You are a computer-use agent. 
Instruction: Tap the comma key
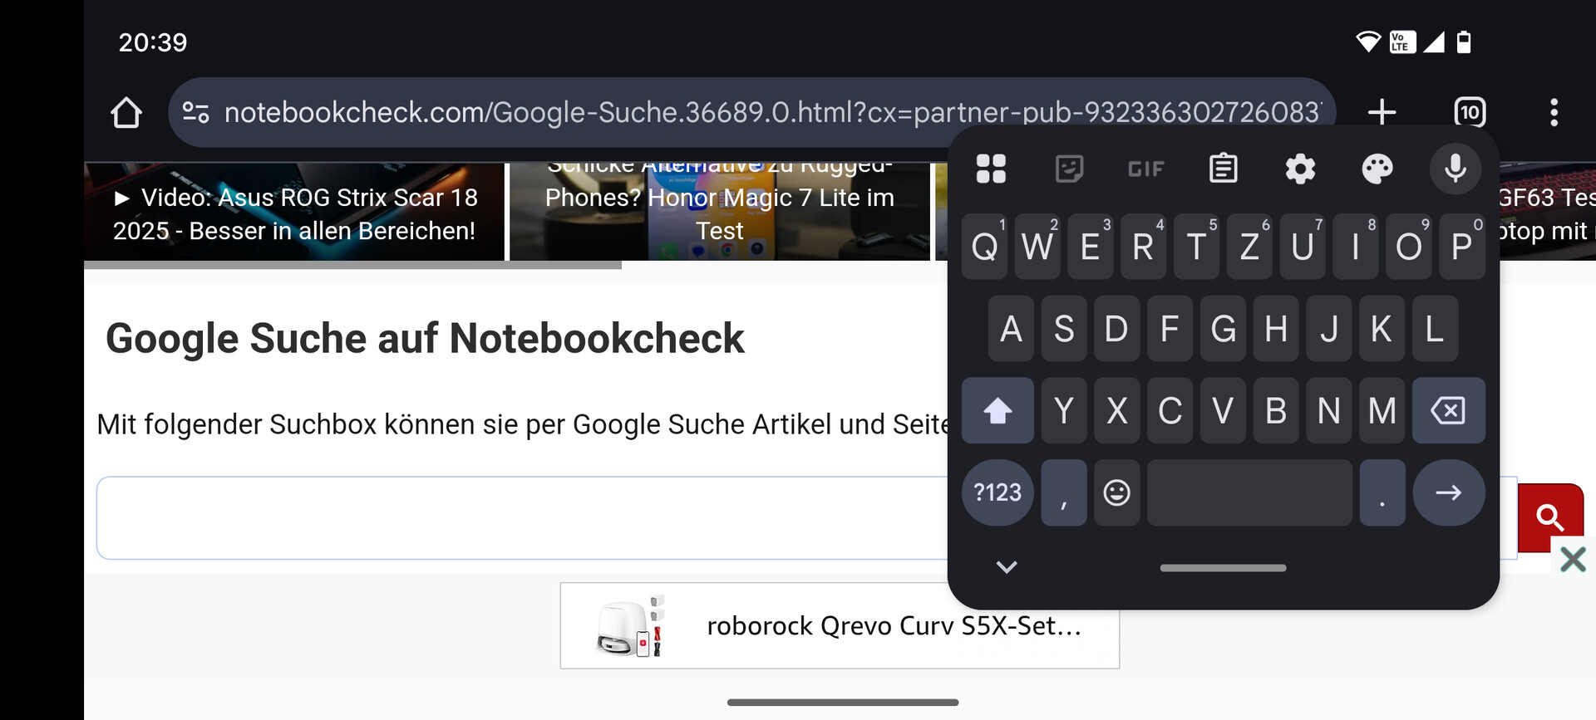[x=1063, y=492]
